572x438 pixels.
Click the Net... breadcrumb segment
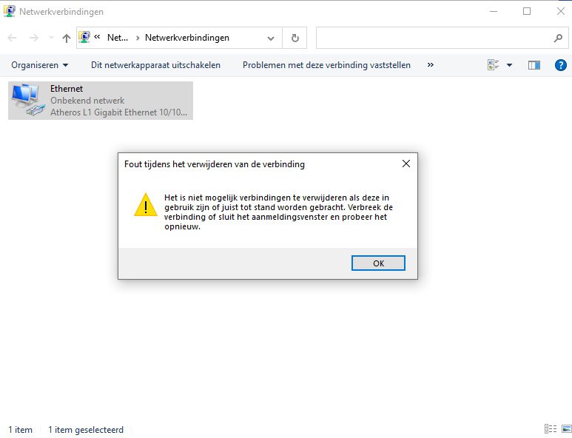118,38
